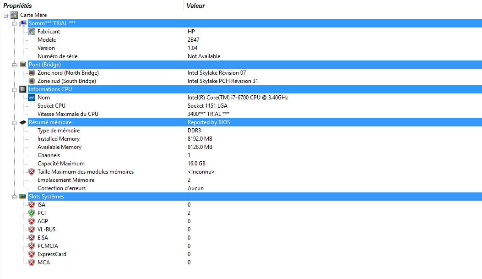This screenshot has height=279, width=482.
Task: Select the Numéro de série row
Action: 58,56
